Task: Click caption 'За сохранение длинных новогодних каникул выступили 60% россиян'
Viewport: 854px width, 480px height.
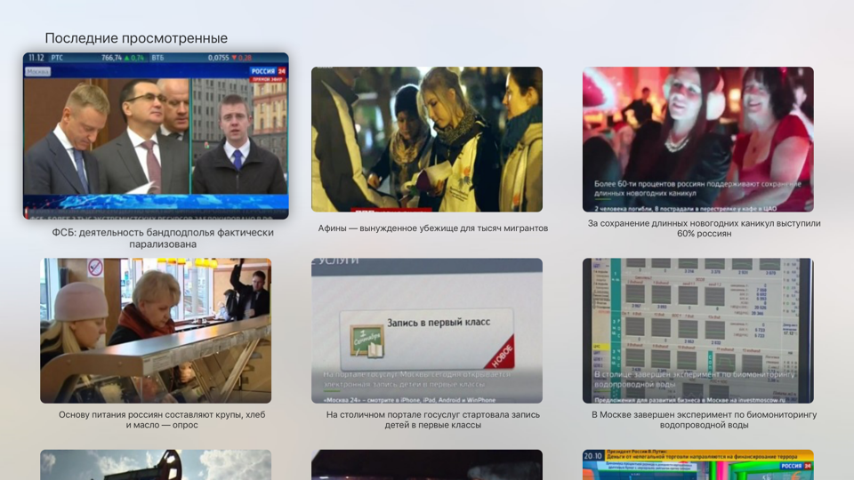Action: pos(705,228)
